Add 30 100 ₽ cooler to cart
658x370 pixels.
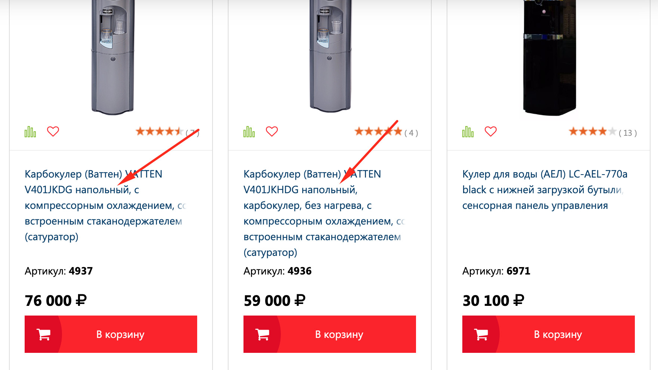point(549,334)
